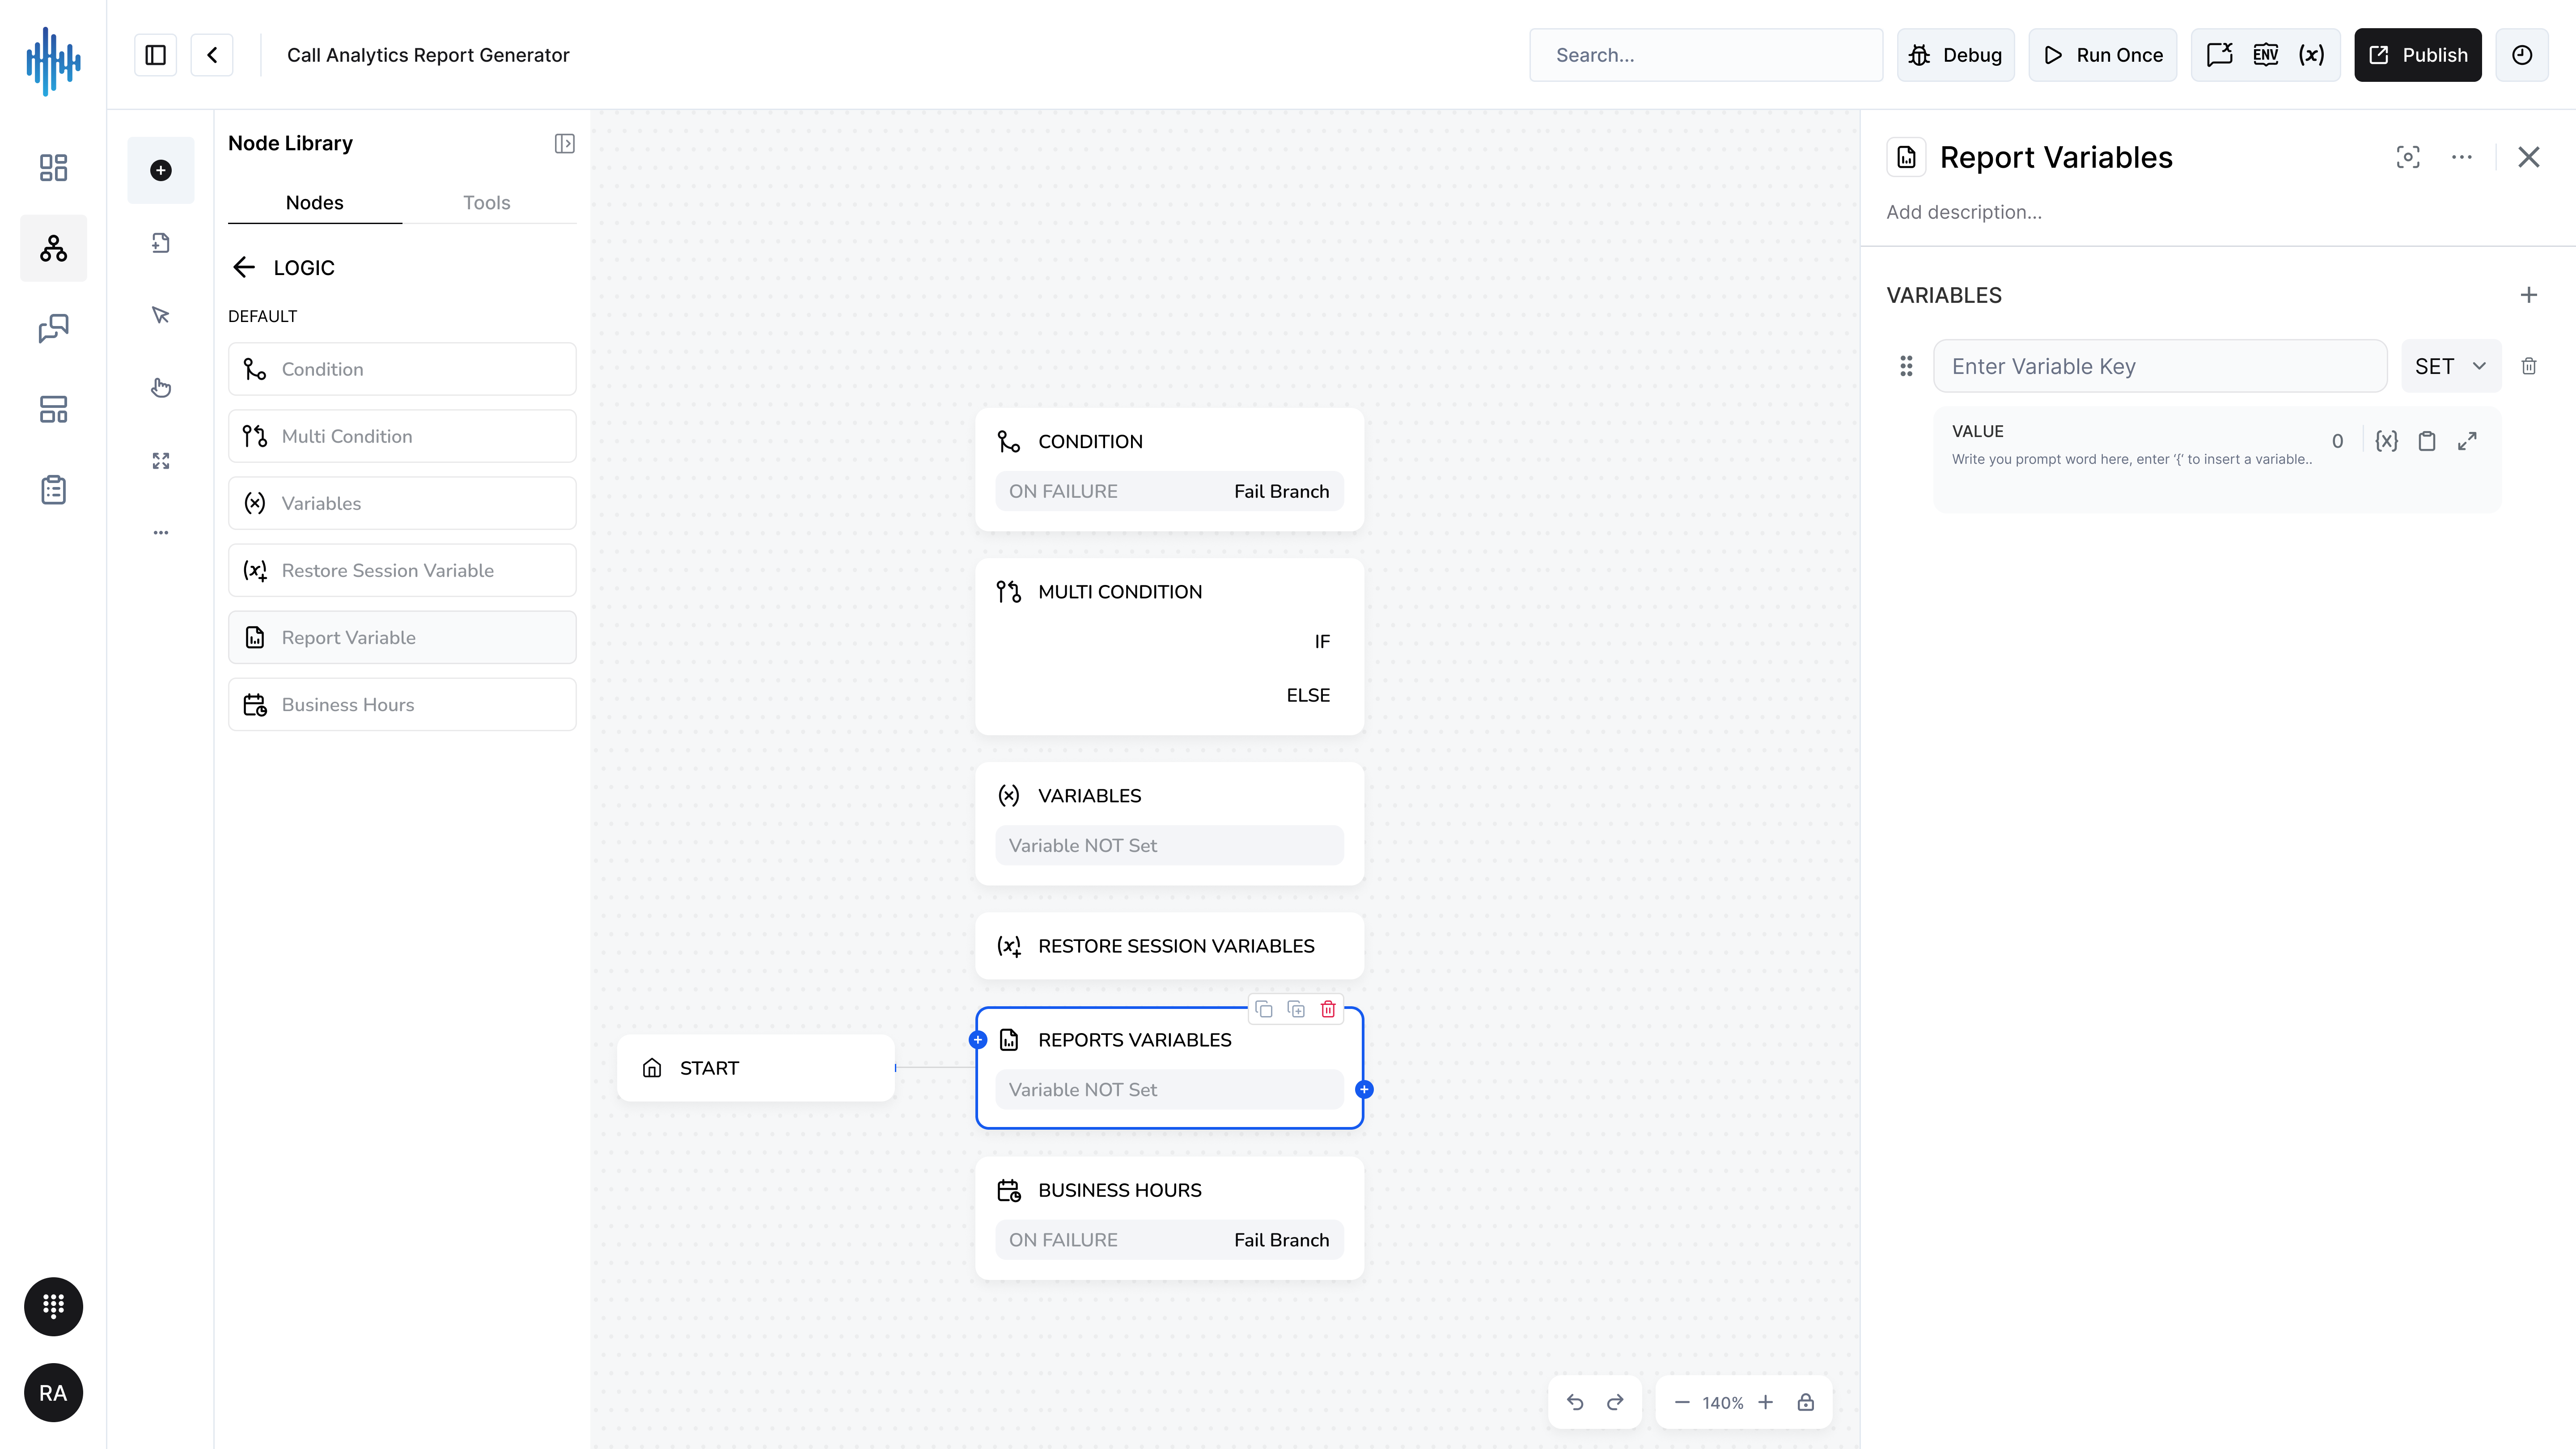Image resolution: width=2576 pixels, height=1449 pixels.
Task: Copy the Reports Variables node
Action: pos(1264,1009)
